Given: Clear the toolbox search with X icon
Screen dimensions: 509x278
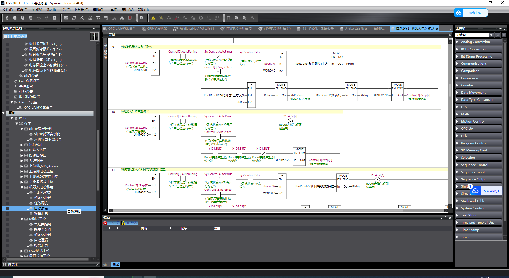Looking at the screenshot, I should coord(504,35).
